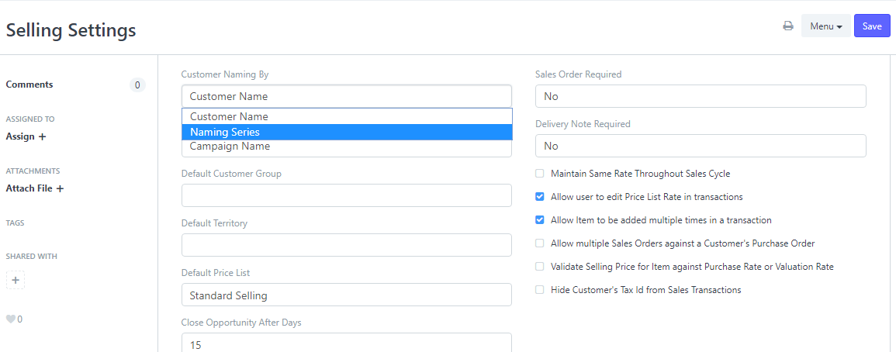The width and height of the screenshot is (896, 352).
Task: Click the comments count badge
Action: pos(137,85)
